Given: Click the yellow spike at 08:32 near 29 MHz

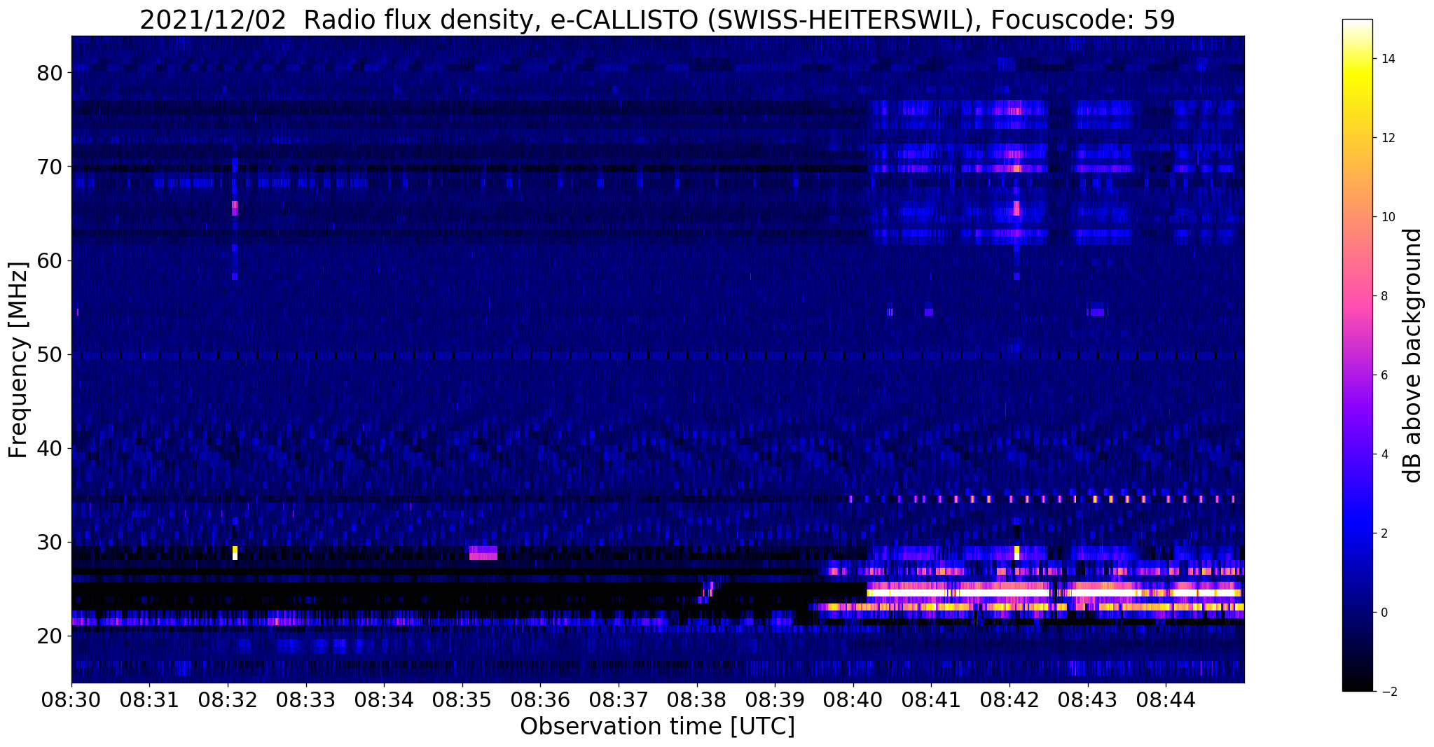Looking at the screenshot, I should pos(235,553).
